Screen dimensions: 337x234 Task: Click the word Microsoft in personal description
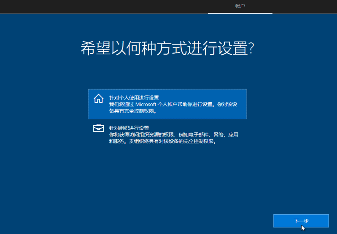click(x=146, y=105)
